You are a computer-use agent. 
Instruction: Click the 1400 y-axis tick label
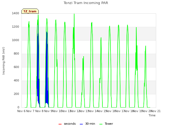pyautogui.click(x=16, y=13)
